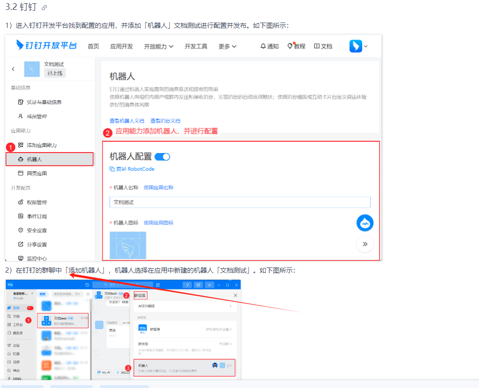The width and height of the screenshot is (479, 388).
Task: Open the 查看消息文档 link
Action: [165, 121]
